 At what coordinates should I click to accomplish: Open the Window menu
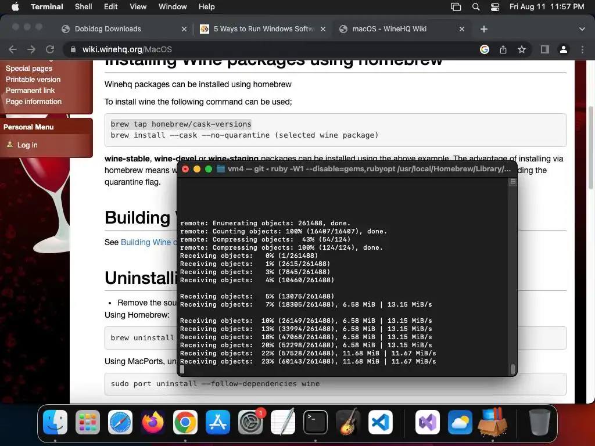point(173,7)
